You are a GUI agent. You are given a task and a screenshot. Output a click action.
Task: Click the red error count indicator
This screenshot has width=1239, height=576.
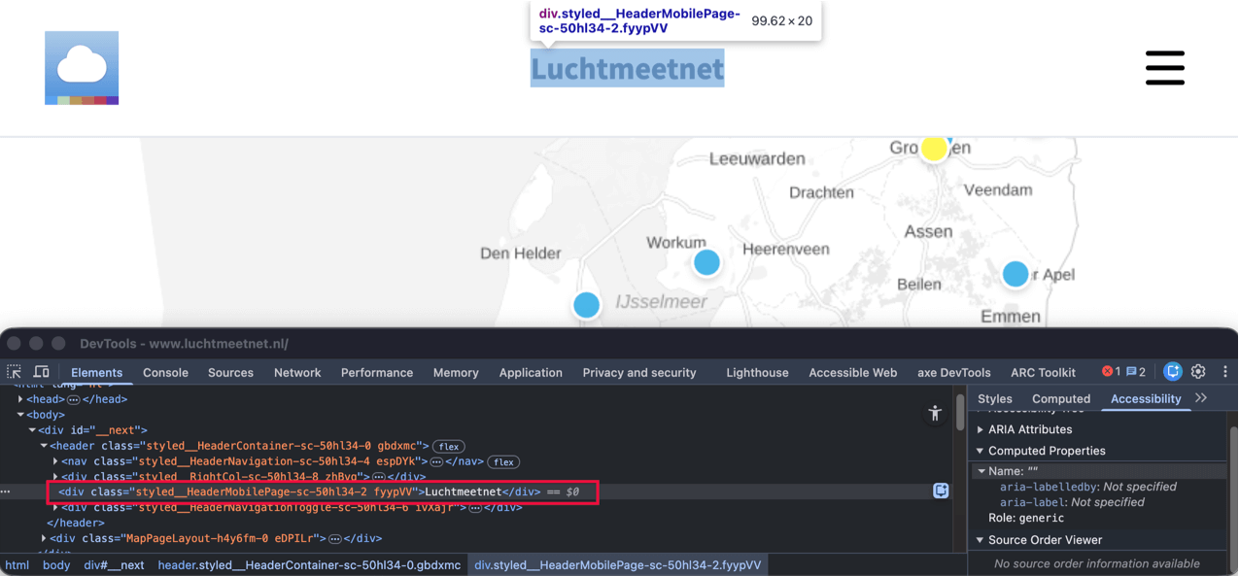click(x=1110, y=372)
